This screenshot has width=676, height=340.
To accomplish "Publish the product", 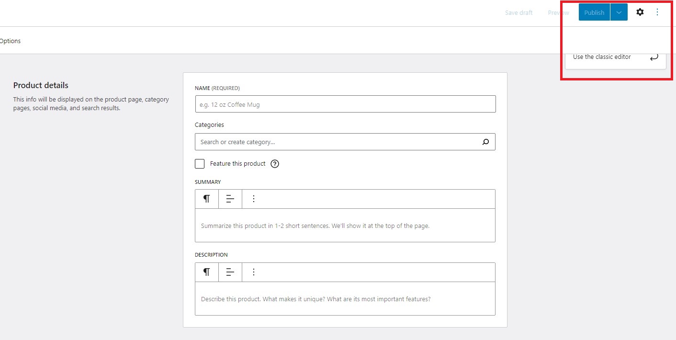I will [x=594, y=12].
